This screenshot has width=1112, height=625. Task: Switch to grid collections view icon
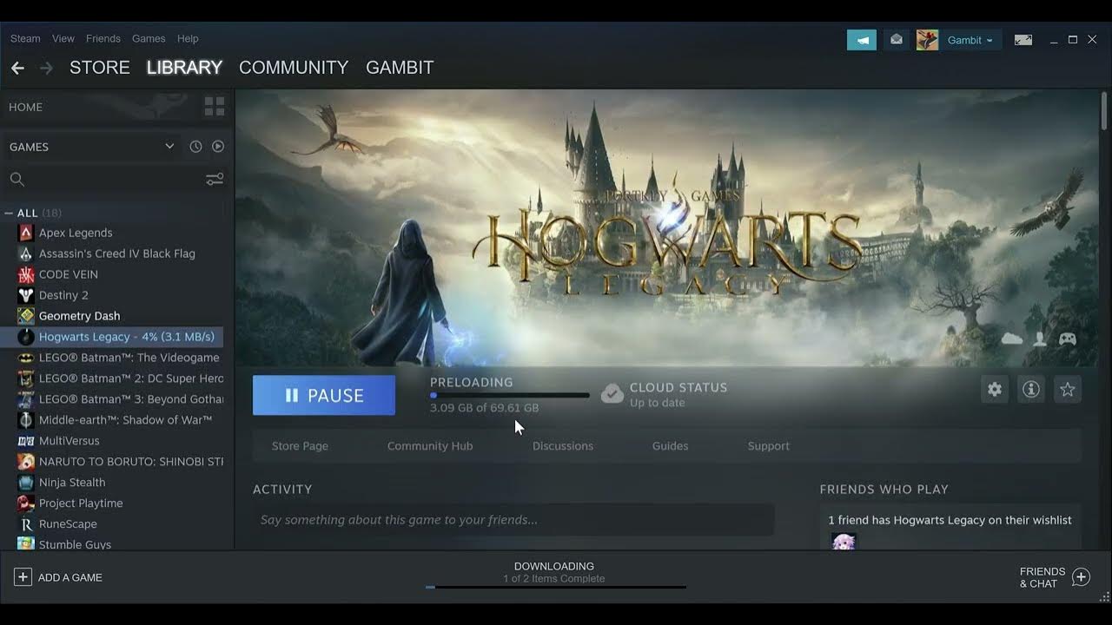pyautogui.click(x=214, y=107)
